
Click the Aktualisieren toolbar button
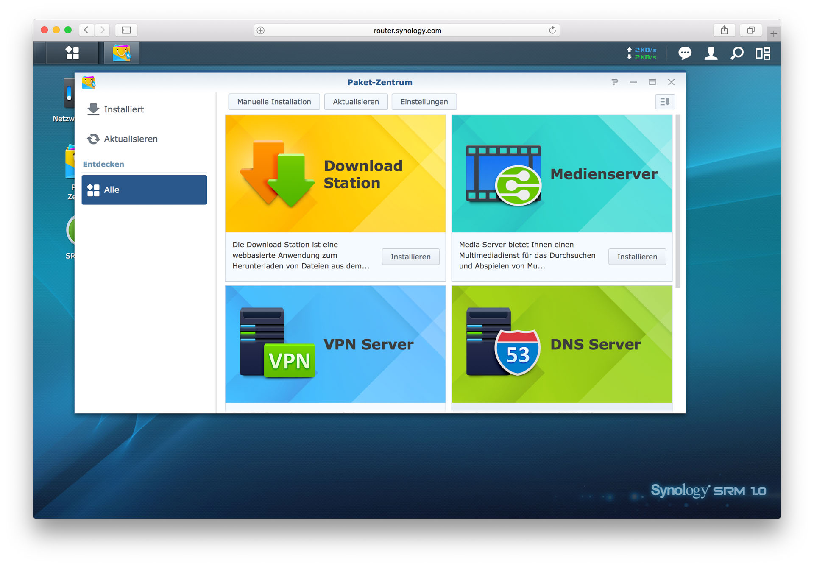356,102
